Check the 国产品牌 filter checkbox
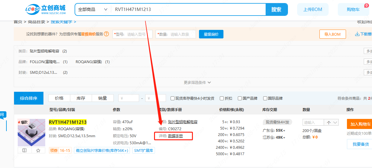Viewport: 372px width, 168px height. 240,98
